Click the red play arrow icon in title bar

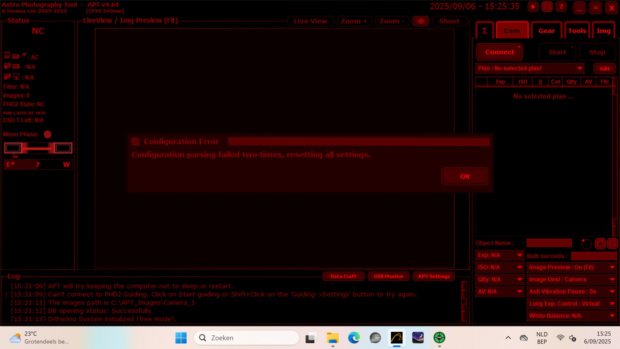(x=533, y=7)
